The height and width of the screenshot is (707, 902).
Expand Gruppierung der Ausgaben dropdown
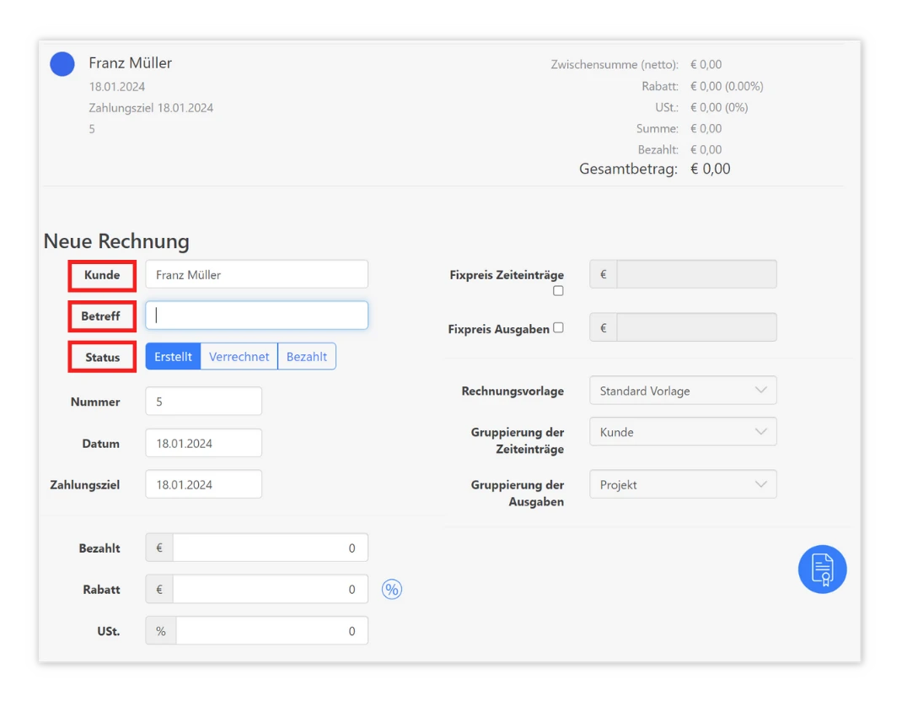(x=683, y=485)
